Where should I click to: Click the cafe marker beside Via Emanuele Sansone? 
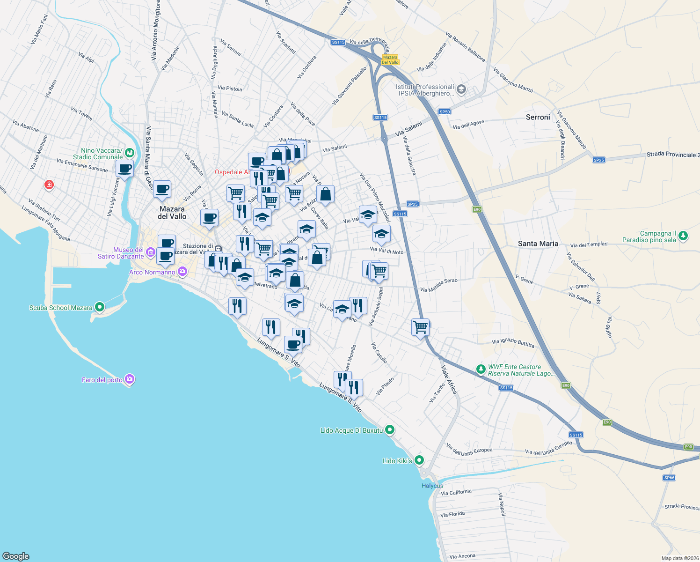point(124,169)
